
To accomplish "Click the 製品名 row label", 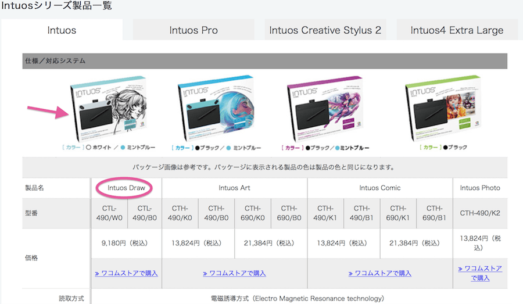I will coord(34,188).
